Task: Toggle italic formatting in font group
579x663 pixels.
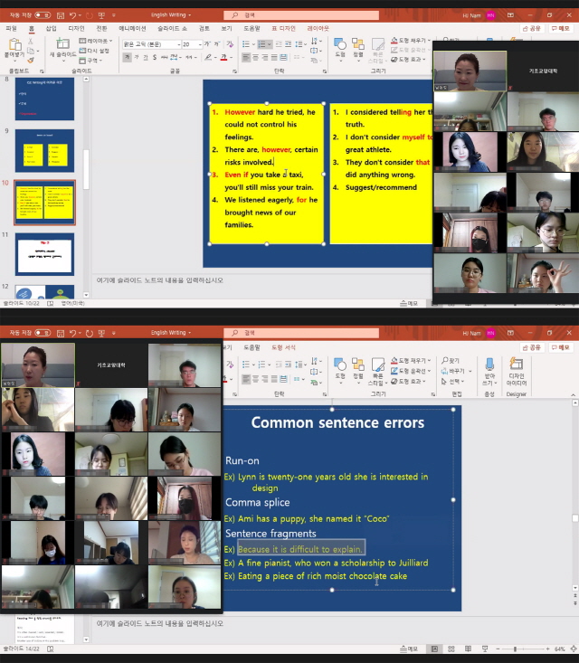Action: click(x=138, y=57)
